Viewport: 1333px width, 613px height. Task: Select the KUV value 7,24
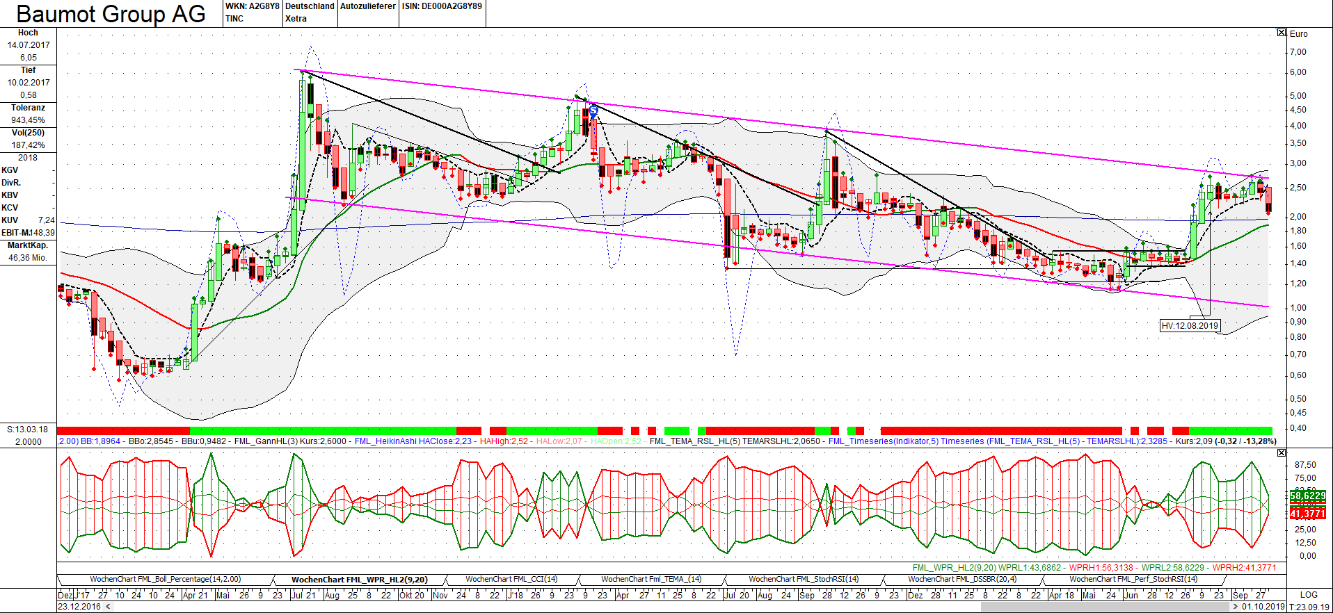tap(46, 220)
